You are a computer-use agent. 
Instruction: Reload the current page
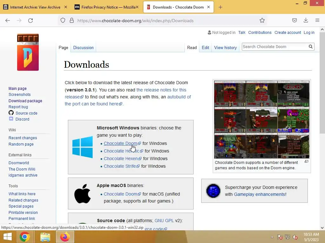30,21
